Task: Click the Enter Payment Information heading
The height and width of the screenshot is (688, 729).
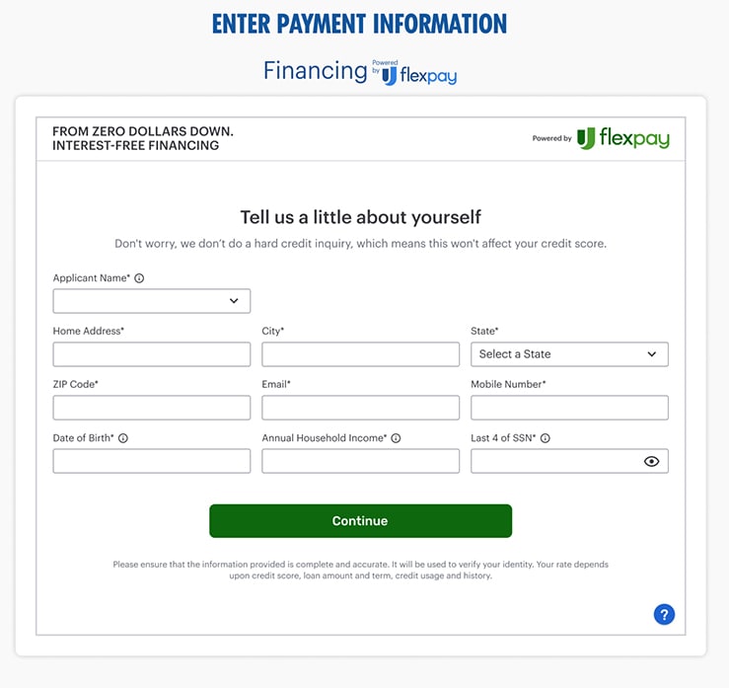Action: [x=359, y=24]
